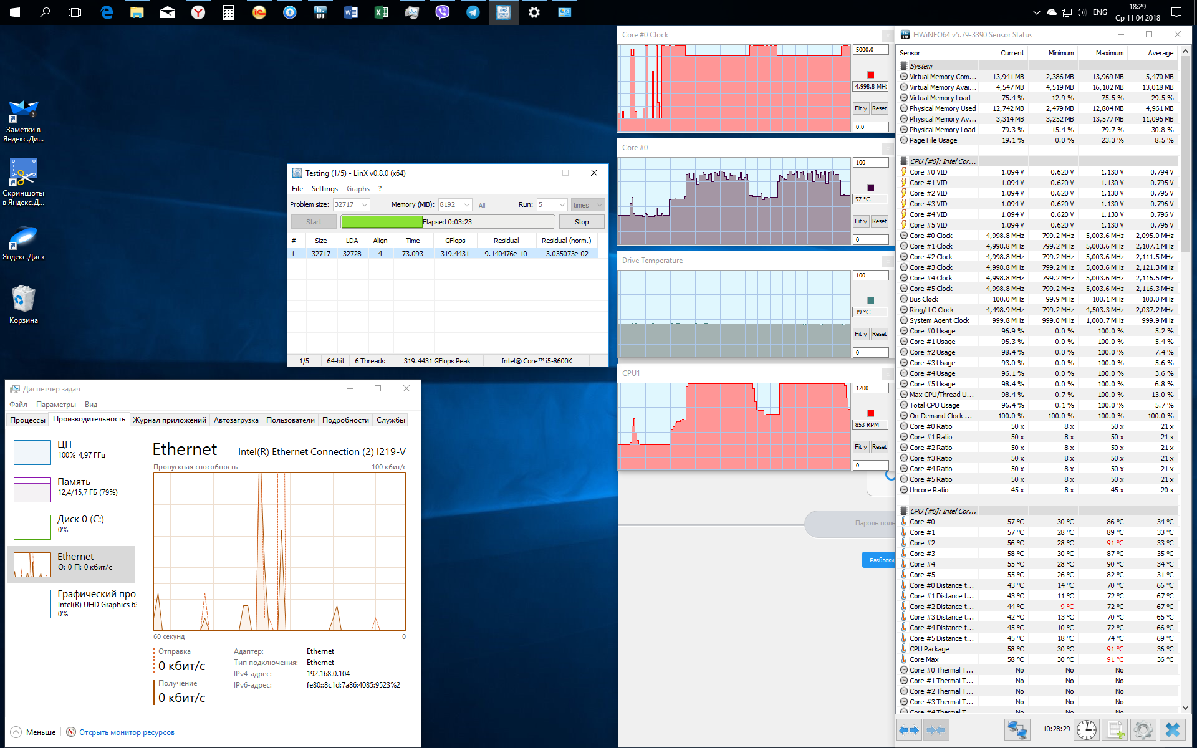Click HWiNFO expand columns arrows icon
Screen dimensions: 1197x748
[x=909, y=729]
